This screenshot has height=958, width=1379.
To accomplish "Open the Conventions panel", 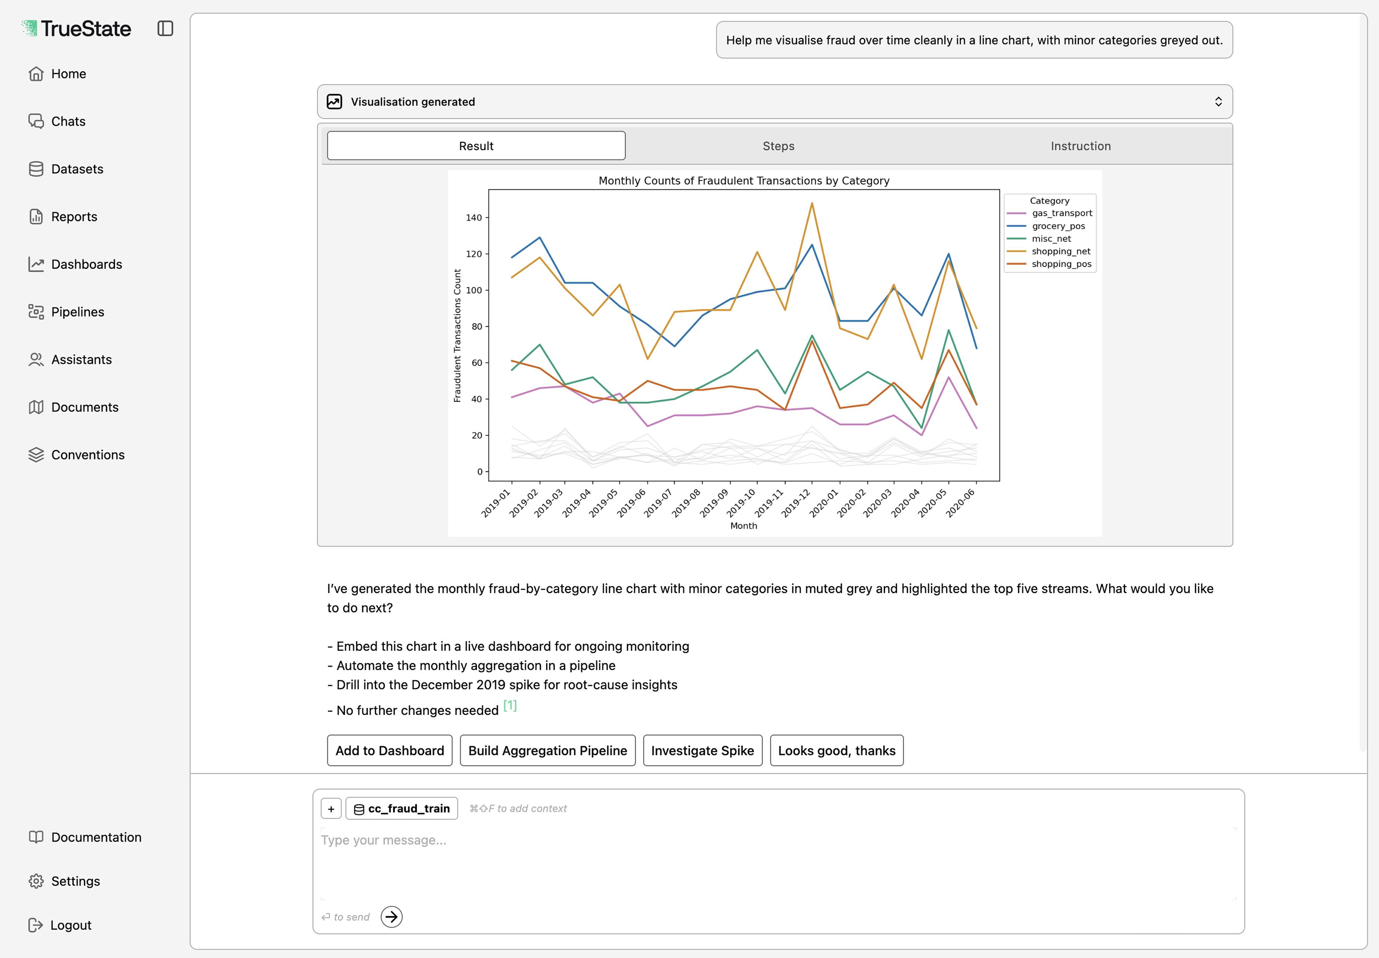I will [88, 454].
